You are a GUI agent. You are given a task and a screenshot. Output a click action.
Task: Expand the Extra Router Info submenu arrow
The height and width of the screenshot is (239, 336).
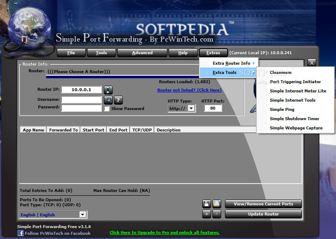pyautogui.click(x=254, y=63)
